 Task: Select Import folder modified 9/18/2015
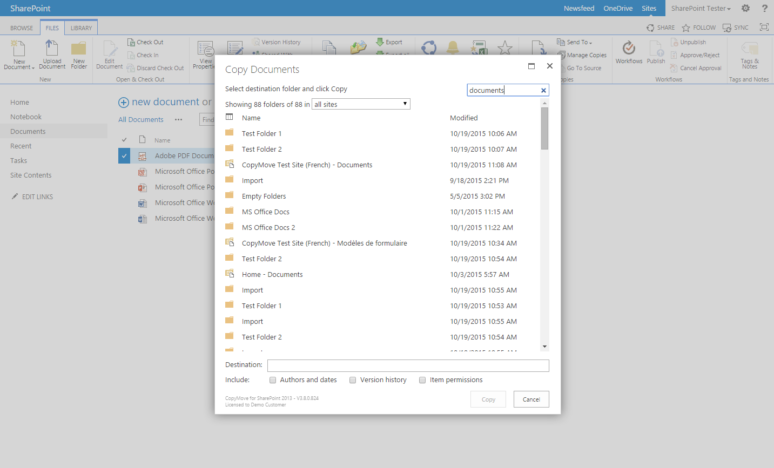(x=382, y=180)
